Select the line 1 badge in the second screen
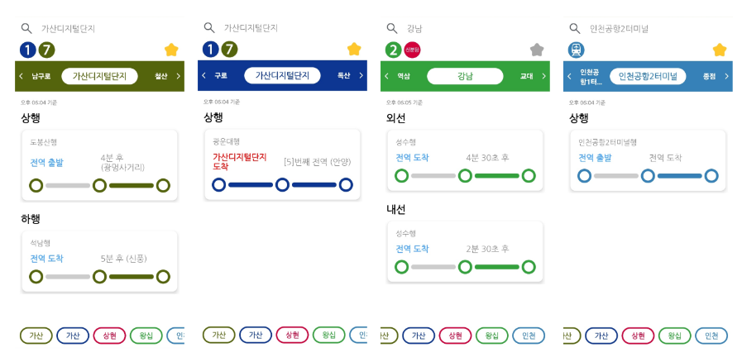 pyautogui.click(x=211, y=50)
